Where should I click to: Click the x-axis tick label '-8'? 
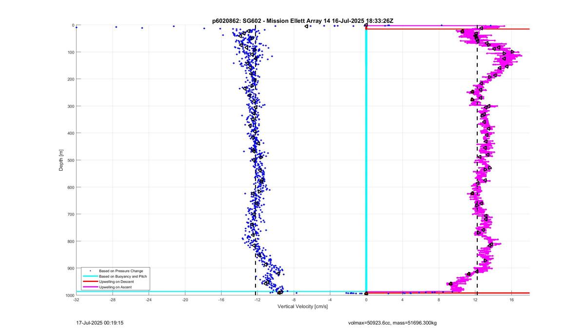pyautogui.click(x=293, y=299)
